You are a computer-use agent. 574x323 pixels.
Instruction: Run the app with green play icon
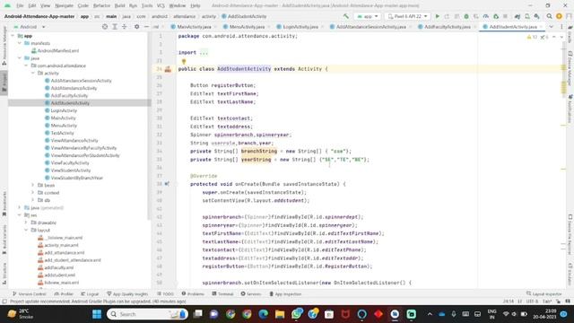[437, 16]
